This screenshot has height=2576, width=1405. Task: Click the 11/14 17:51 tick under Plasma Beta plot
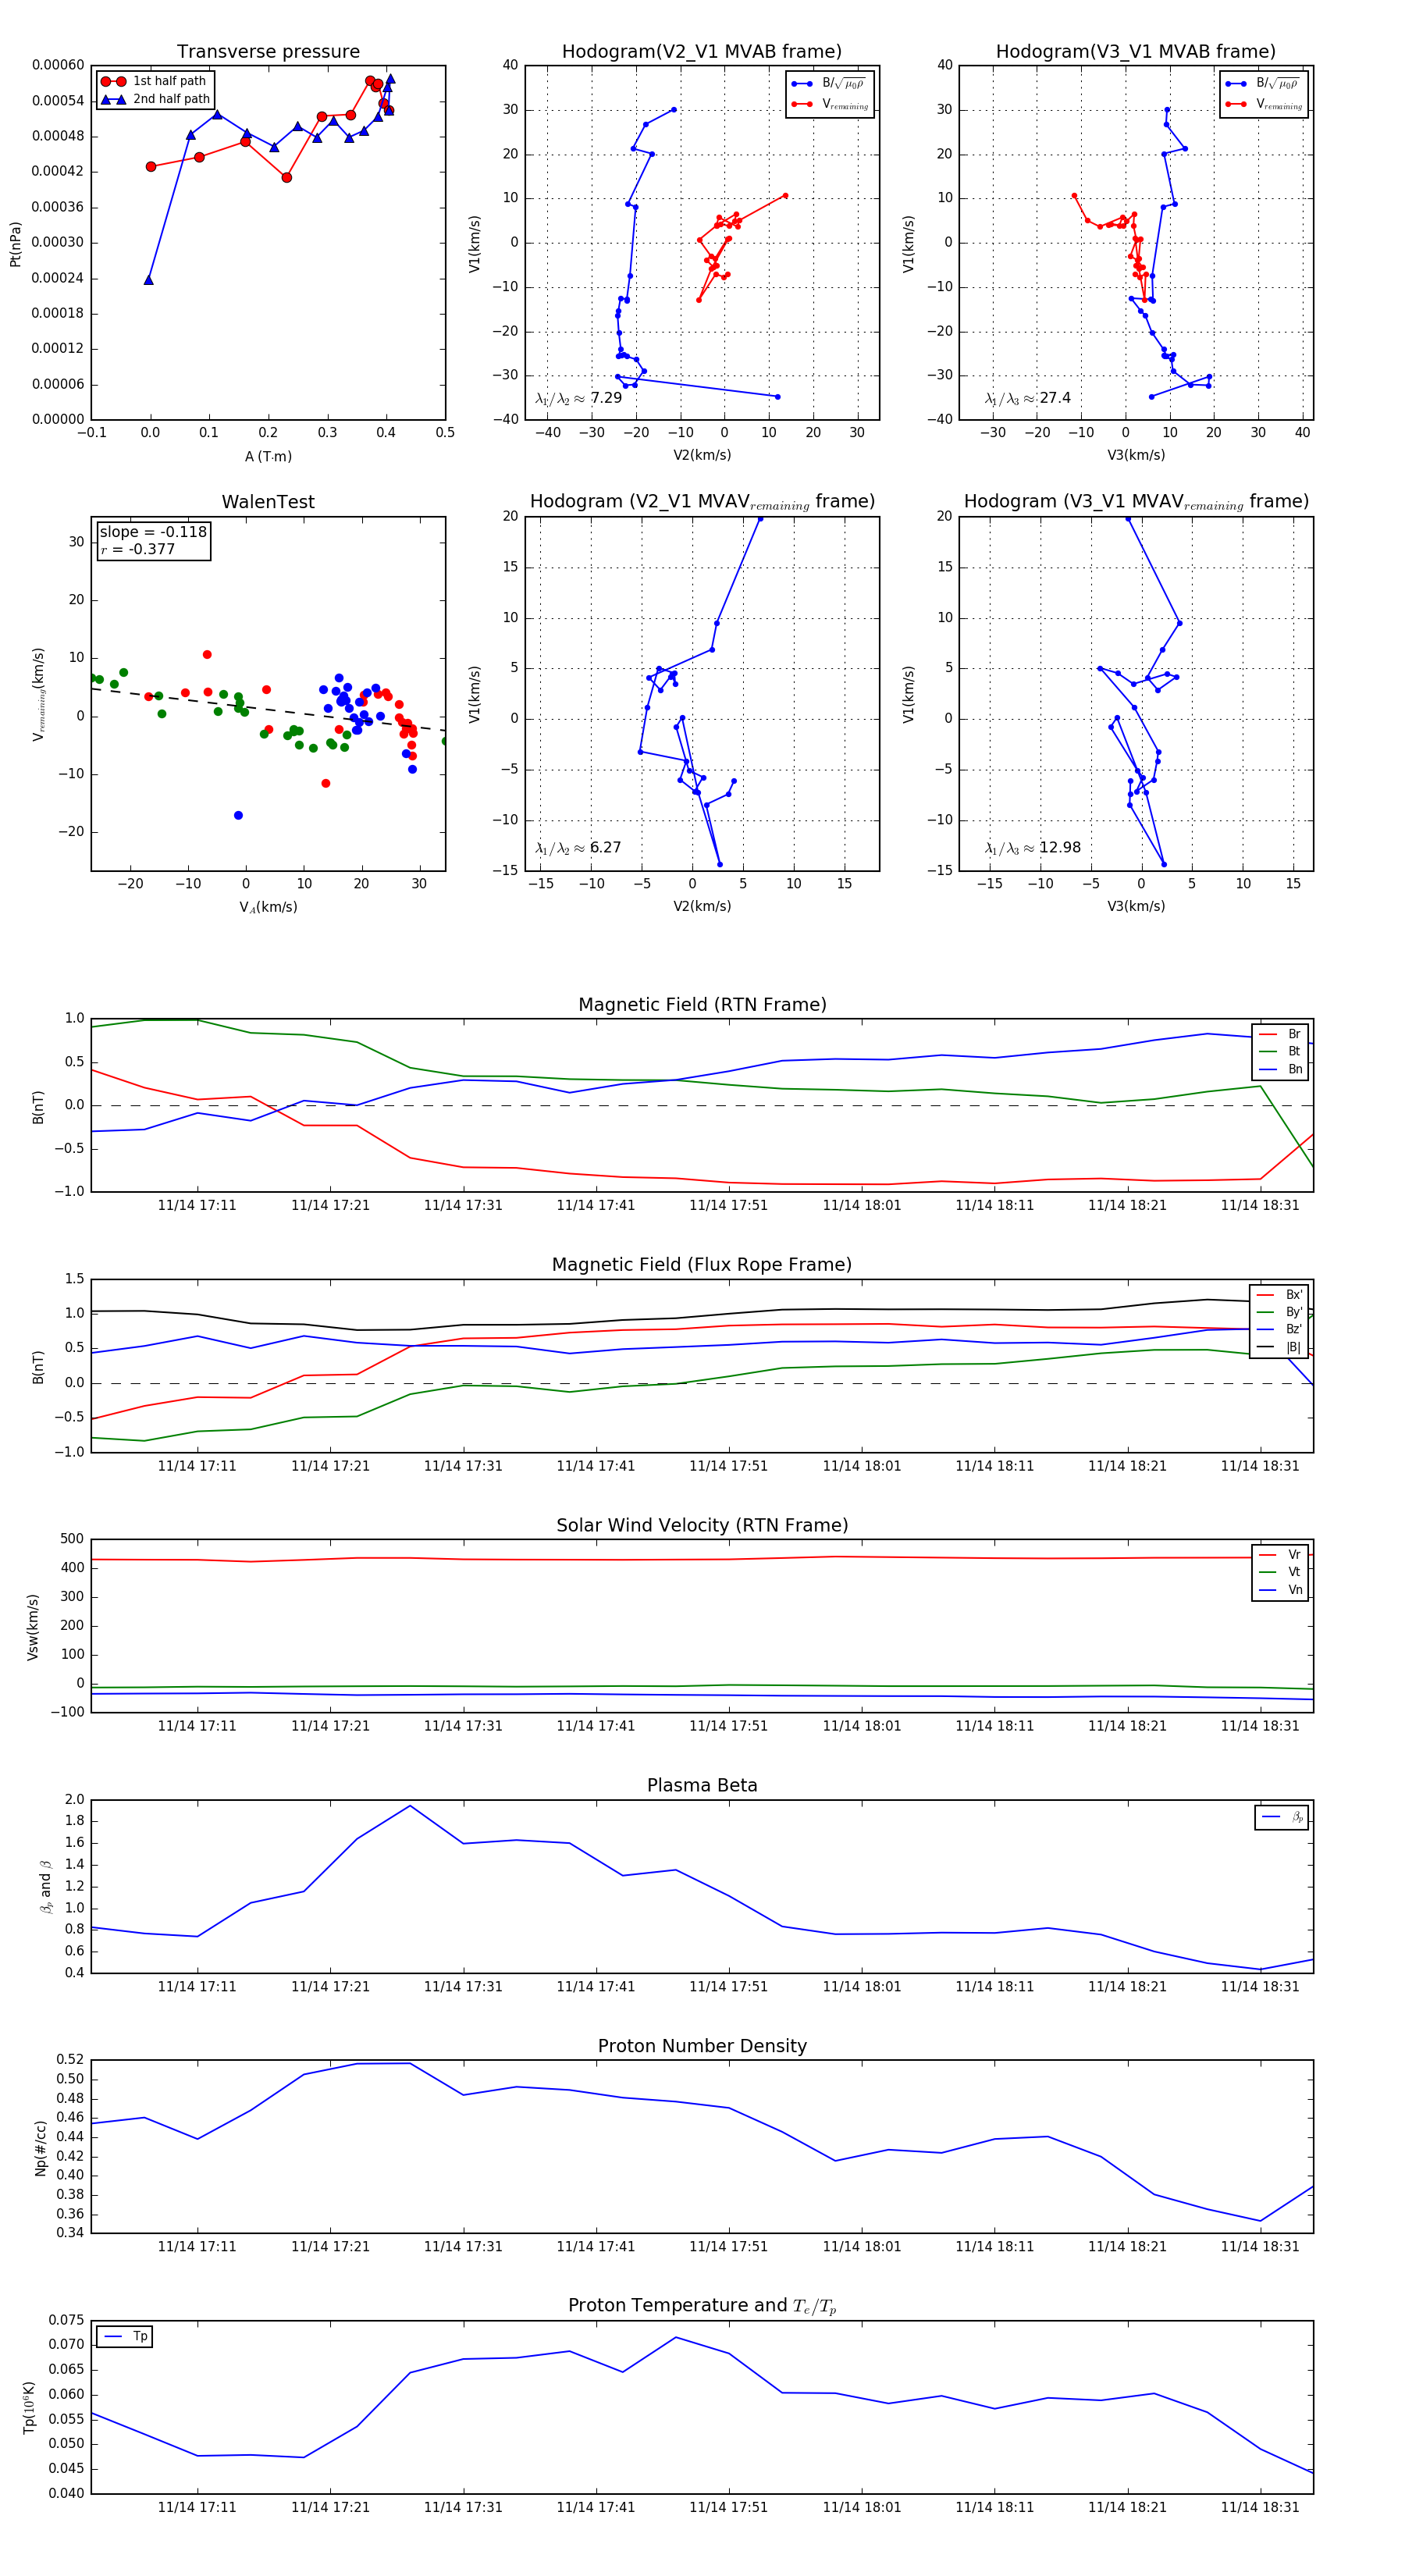click(x=728, y=1986)
